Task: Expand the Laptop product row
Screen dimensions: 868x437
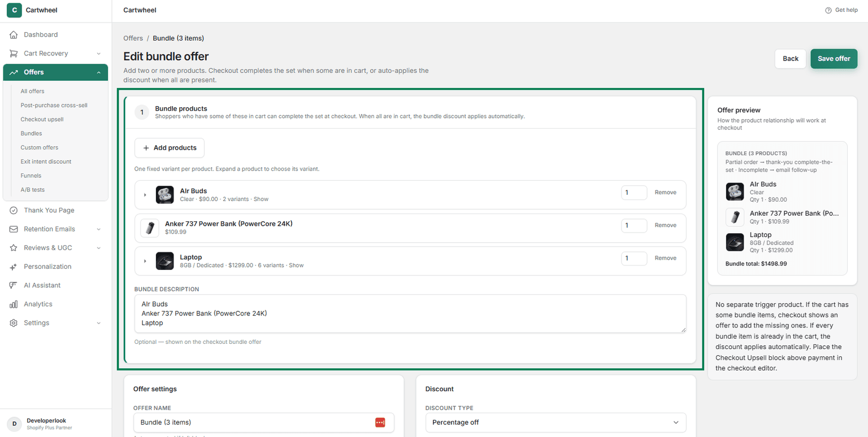Action: coord(145,261)
